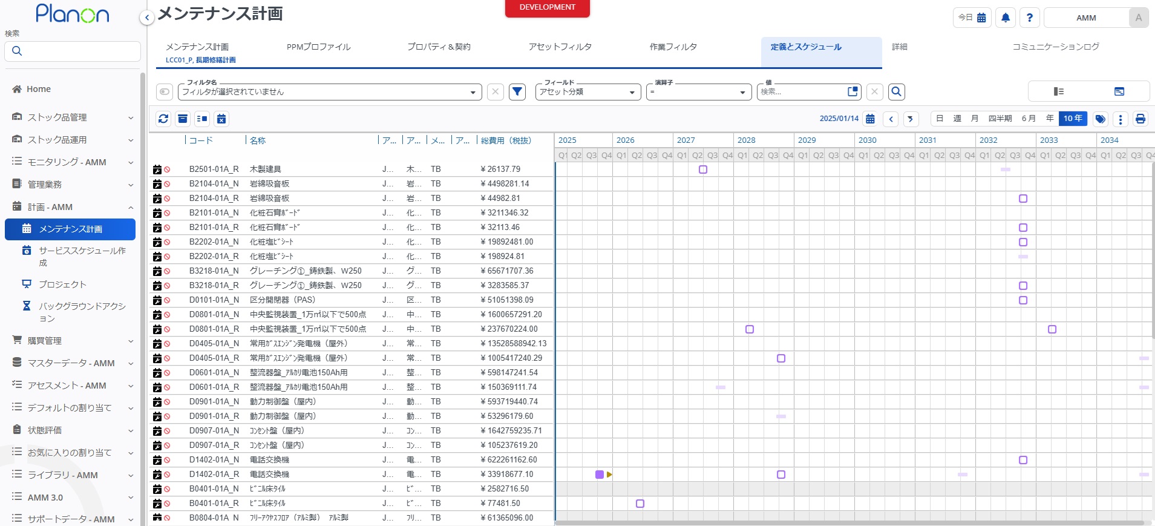Select the 10年 time scale

tap(1073, 119)
